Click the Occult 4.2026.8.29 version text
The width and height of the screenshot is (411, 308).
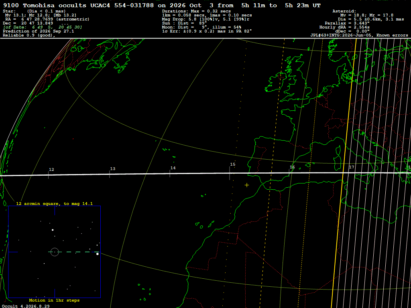pyautogui.click(x=26, y=306)
